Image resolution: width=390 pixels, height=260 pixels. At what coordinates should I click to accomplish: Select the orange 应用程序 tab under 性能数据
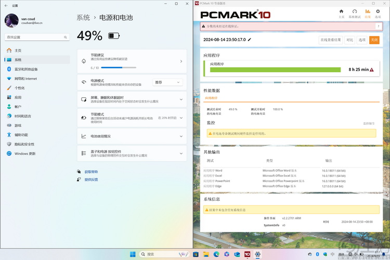click(x=211, y=98)
